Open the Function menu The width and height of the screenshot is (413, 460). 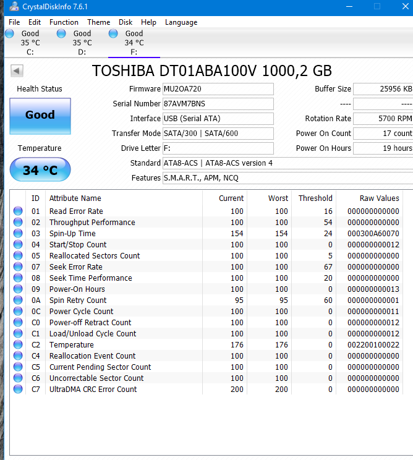[x=64, y=22]
